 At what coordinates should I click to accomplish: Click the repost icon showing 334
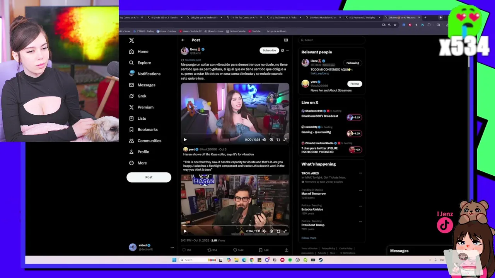(209, 250)
